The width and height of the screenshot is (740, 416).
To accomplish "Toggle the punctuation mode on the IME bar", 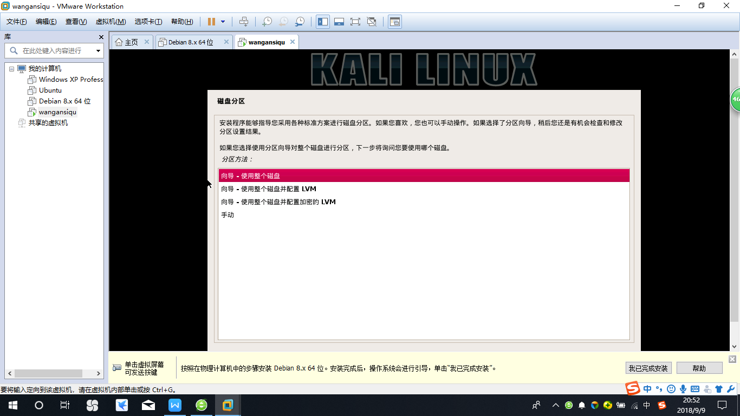I will [x=659, y=389].
